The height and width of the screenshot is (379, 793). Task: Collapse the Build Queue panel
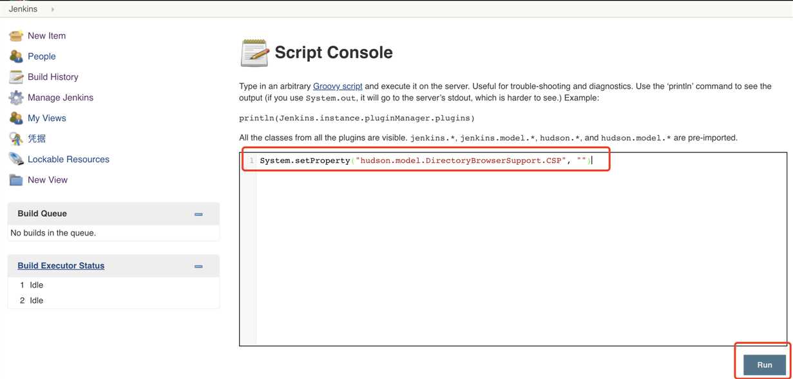pyautogui.click(x=198, y=214)
